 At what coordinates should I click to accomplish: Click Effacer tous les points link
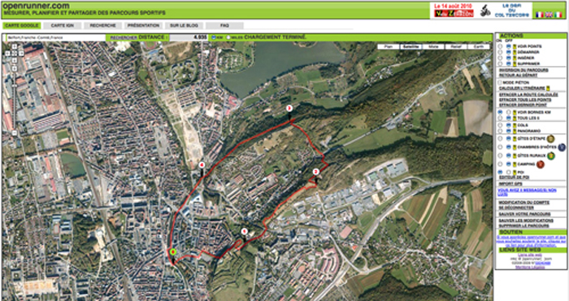525,100
